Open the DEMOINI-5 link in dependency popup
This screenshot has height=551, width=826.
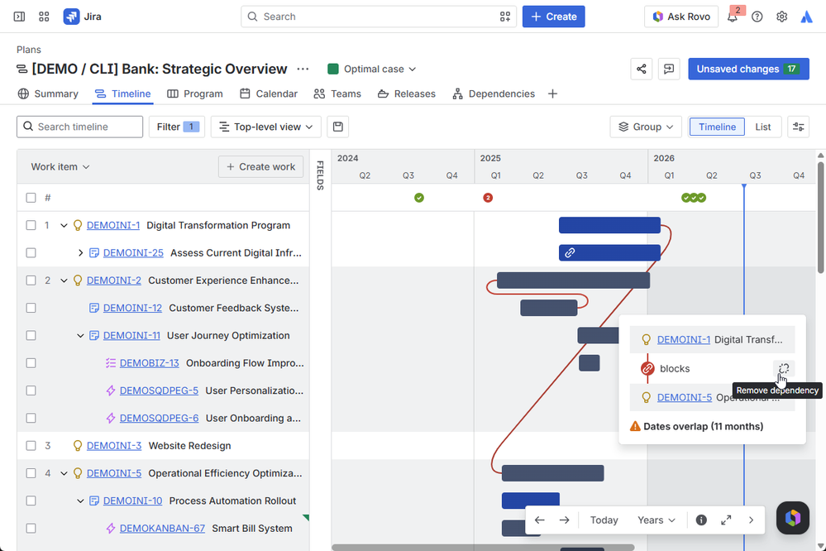[685, 398]
